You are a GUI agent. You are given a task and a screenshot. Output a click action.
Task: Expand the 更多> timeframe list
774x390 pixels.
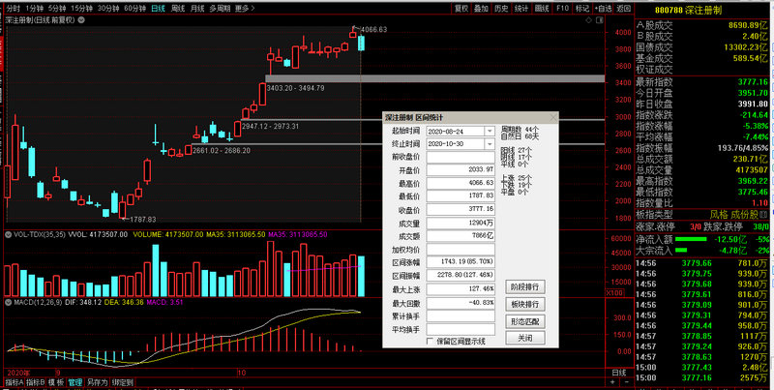(243, 8)
